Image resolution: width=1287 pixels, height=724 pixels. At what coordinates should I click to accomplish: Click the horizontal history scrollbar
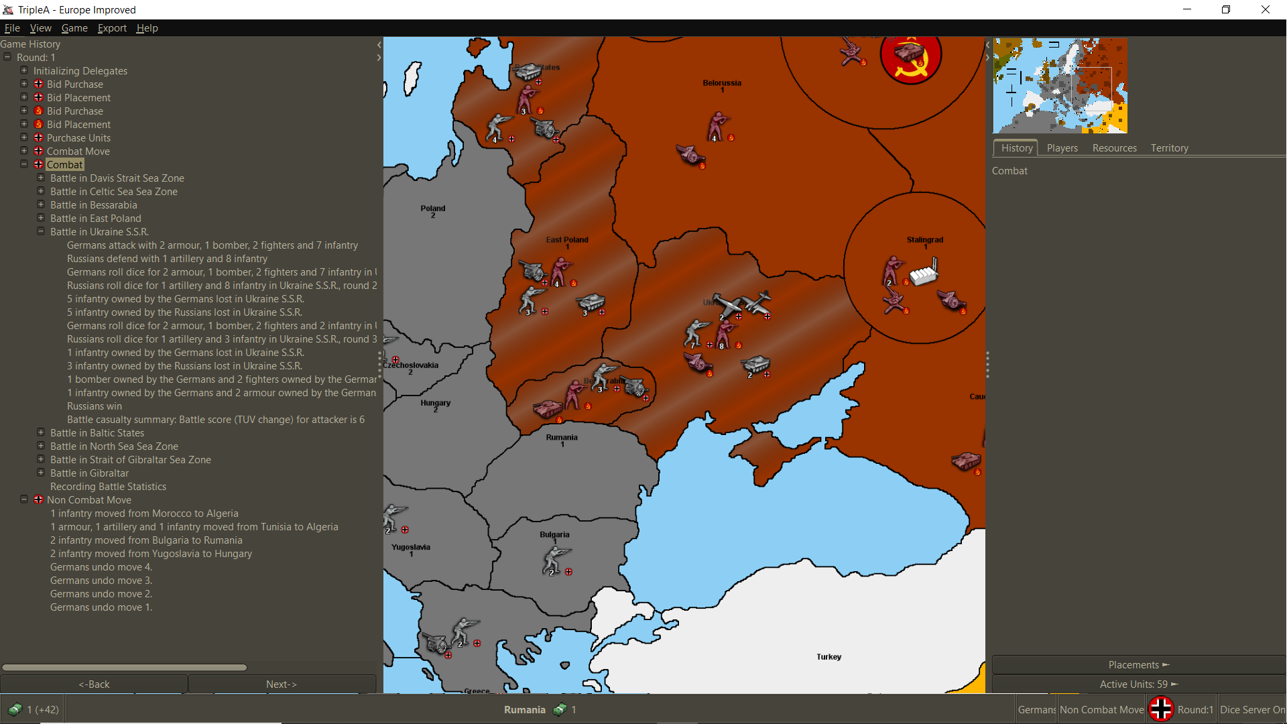click(124, 667)
